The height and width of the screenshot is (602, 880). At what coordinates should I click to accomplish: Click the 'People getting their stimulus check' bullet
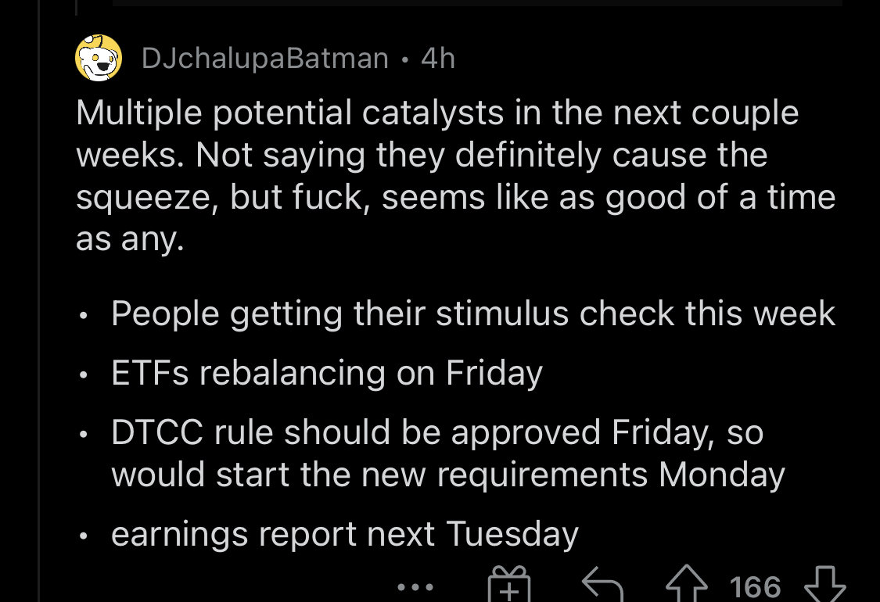(473, 313)
